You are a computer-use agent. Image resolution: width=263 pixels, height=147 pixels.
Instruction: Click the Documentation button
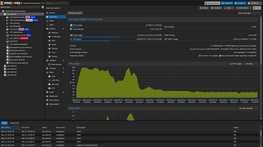tap(212, 3)
